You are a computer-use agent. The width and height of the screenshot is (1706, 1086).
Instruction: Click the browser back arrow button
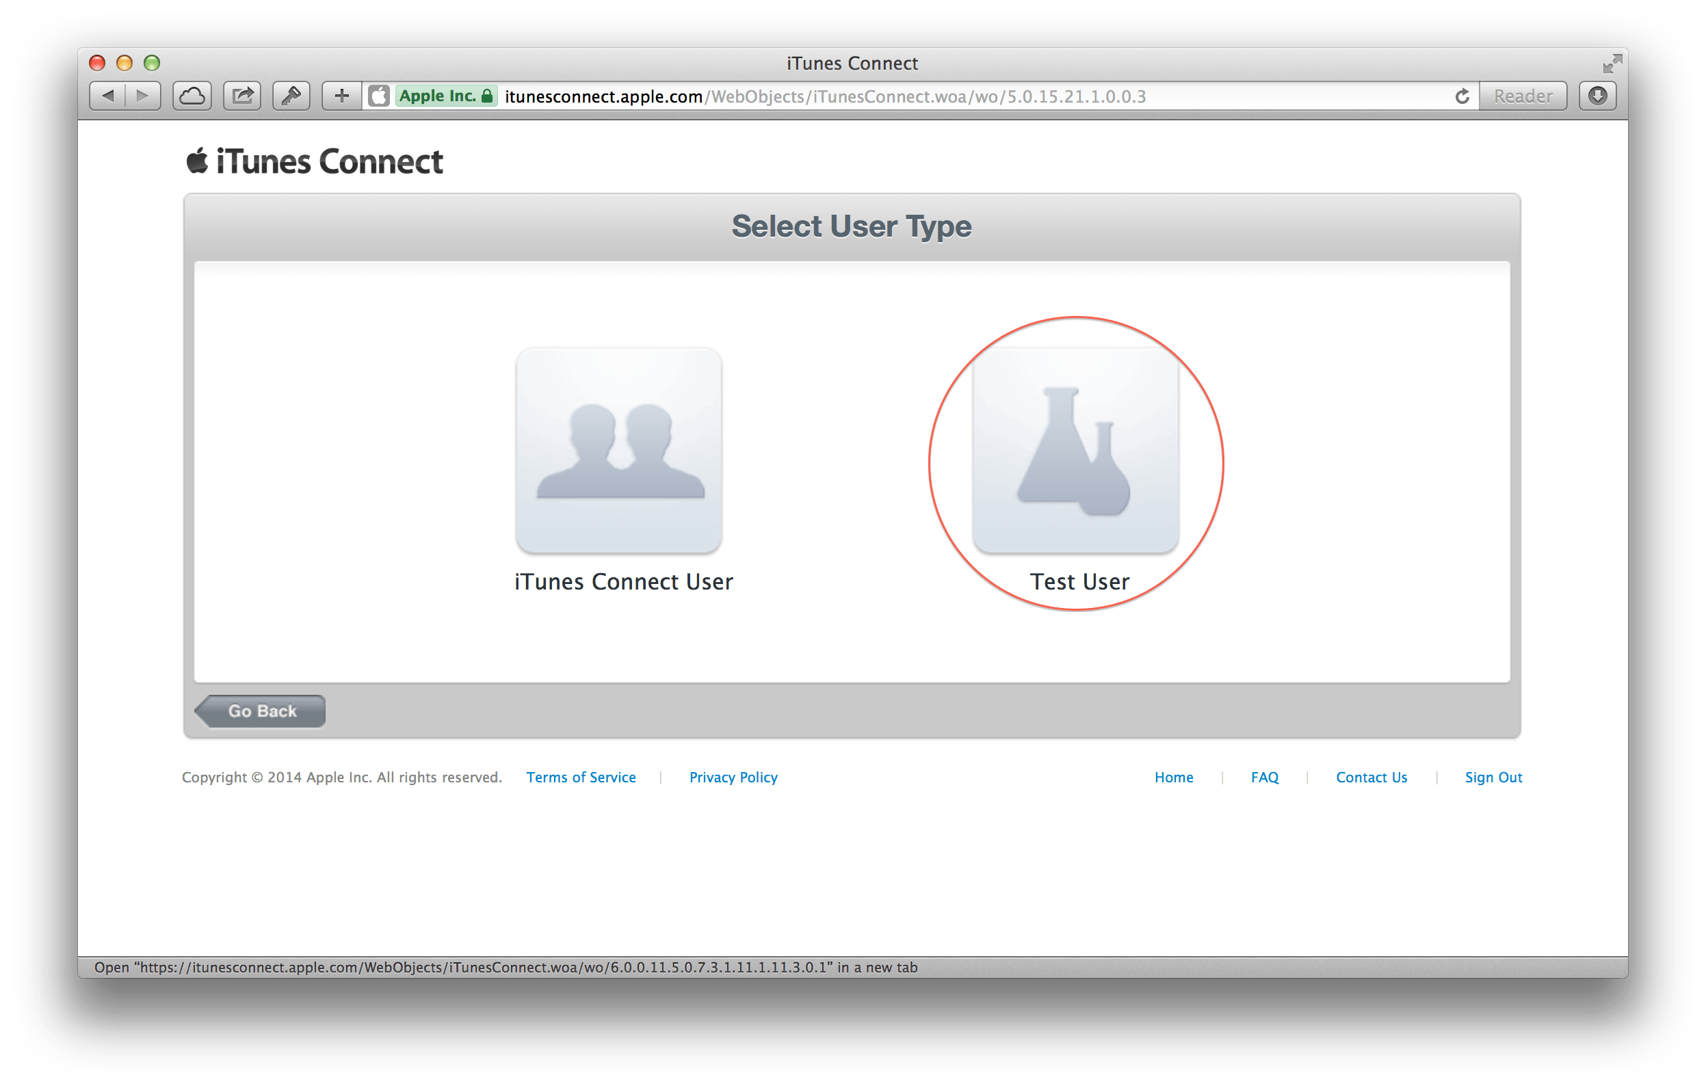tap(107, 96)
